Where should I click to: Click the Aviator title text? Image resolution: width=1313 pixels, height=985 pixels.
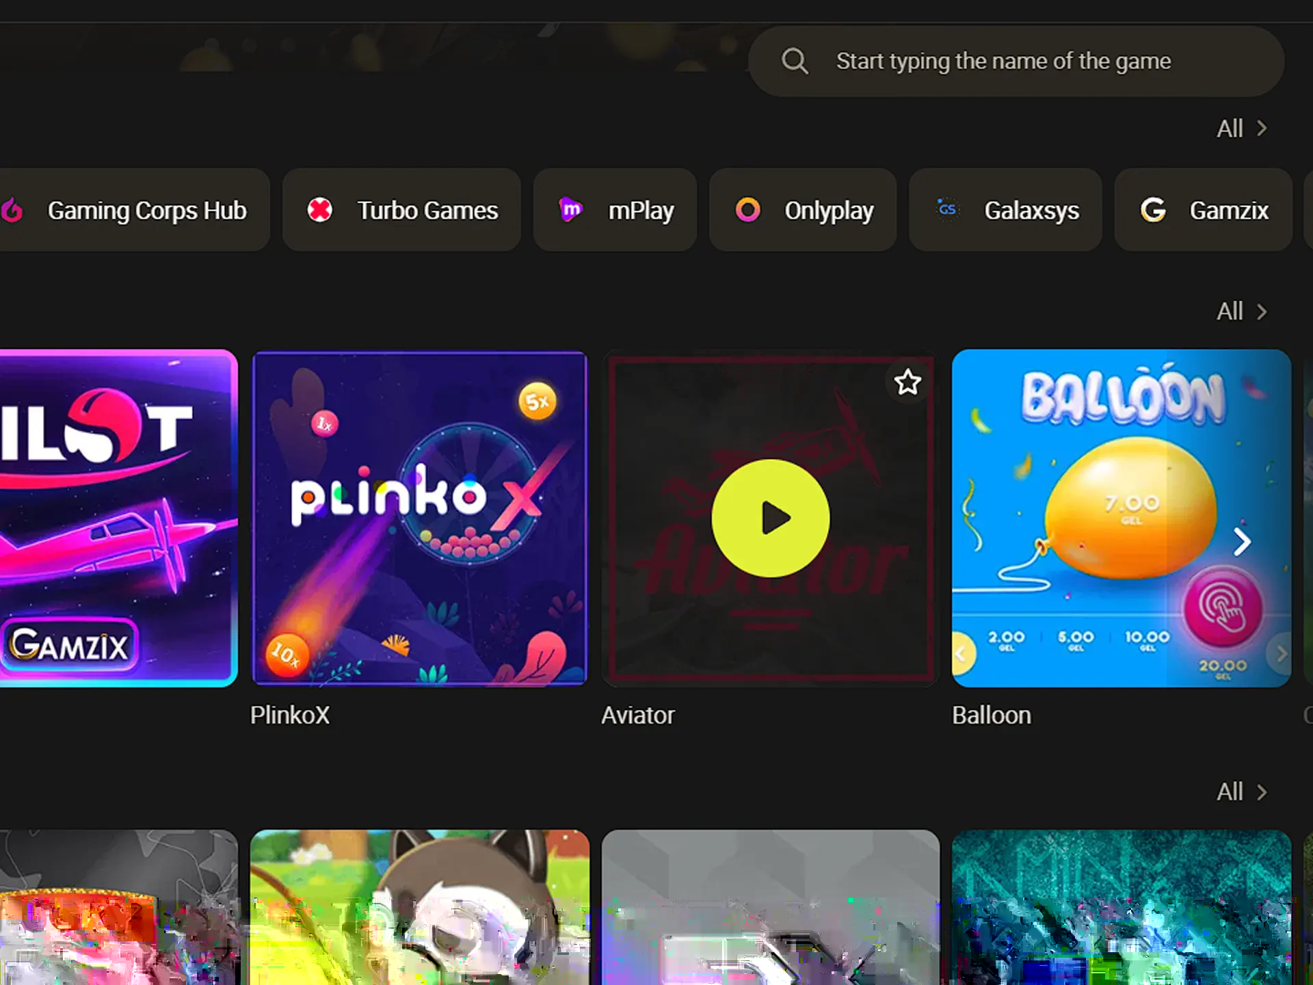(x=638, y=715)
